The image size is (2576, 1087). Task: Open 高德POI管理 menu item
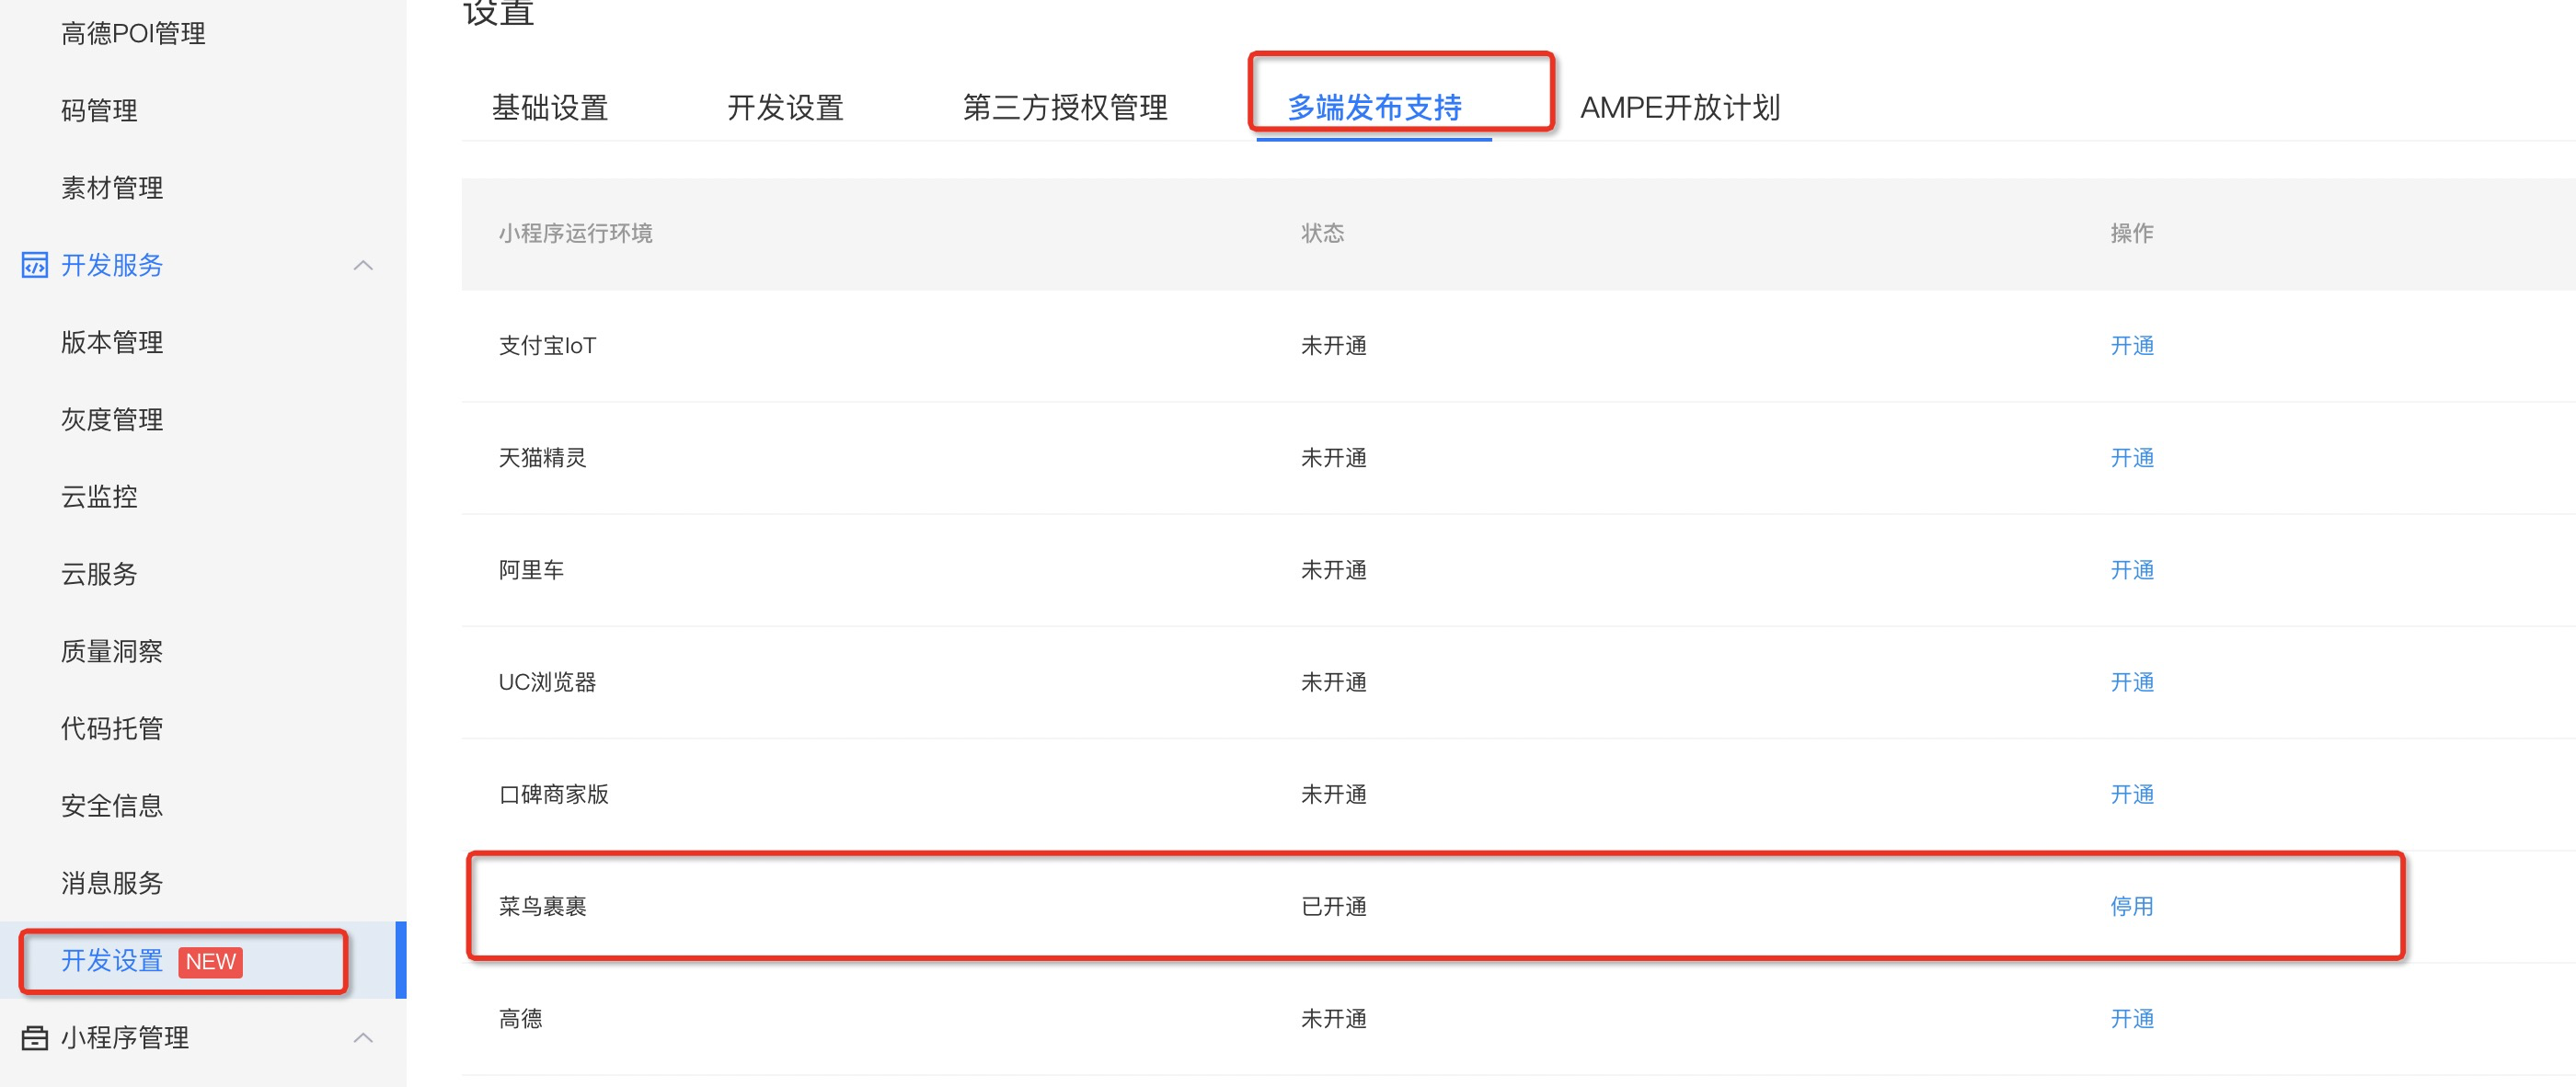pos(133,34)
